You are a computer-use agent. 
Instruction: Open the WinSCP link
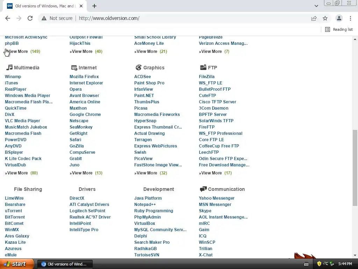(x=207, y=242)
